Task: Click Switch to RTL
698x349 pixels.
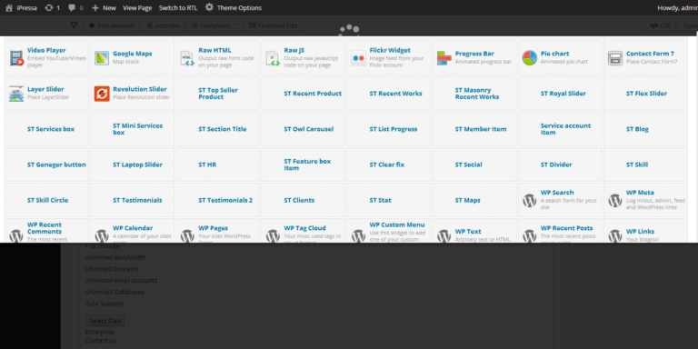Action: point(178,7)
